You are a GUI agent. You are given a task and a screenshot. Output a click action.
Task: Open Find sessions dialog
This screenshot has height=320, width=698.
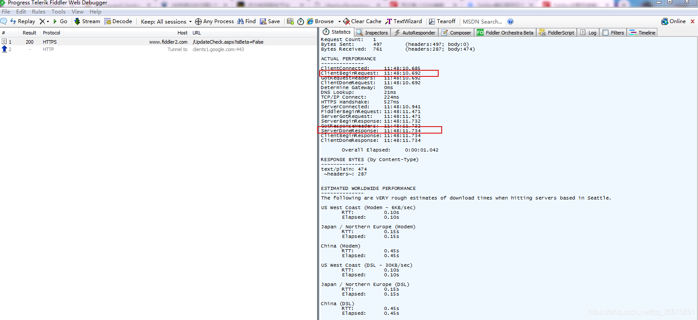tap(247, 21)
